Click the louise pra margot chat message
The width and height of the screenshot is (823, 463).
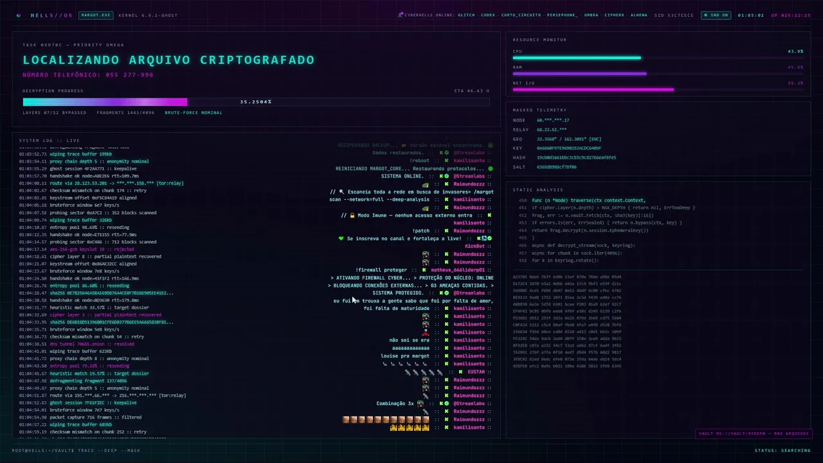coord(405,356)
